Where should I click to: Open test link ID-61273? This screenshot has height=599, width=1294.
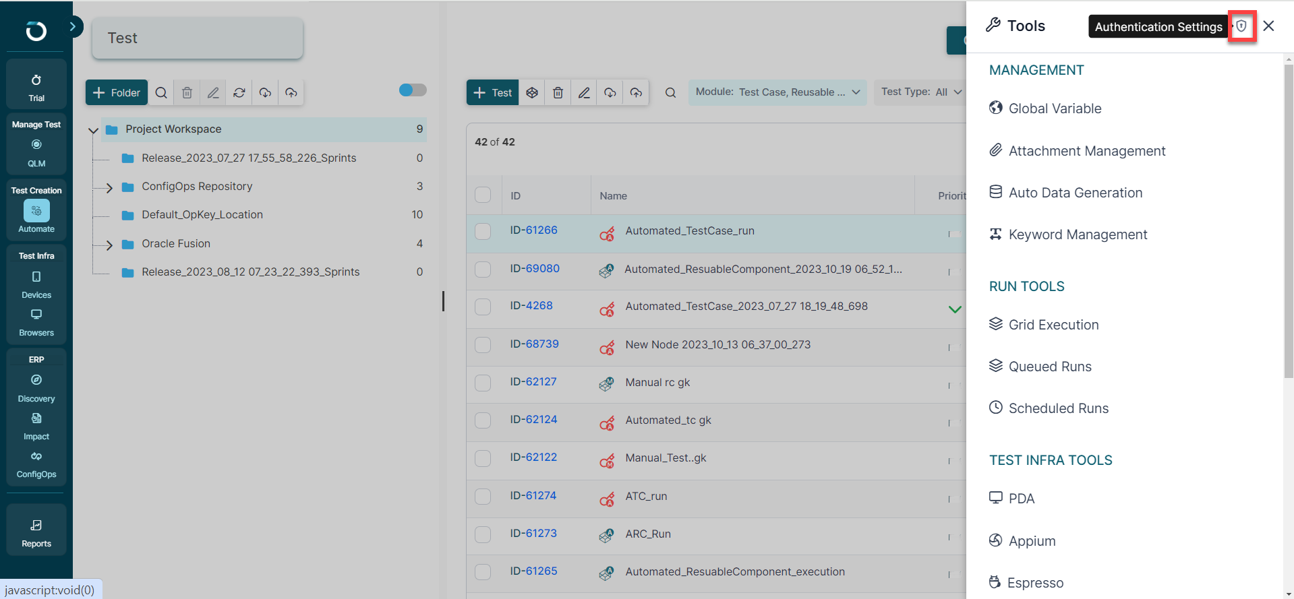pyautogui.click(x=533, y=533)
